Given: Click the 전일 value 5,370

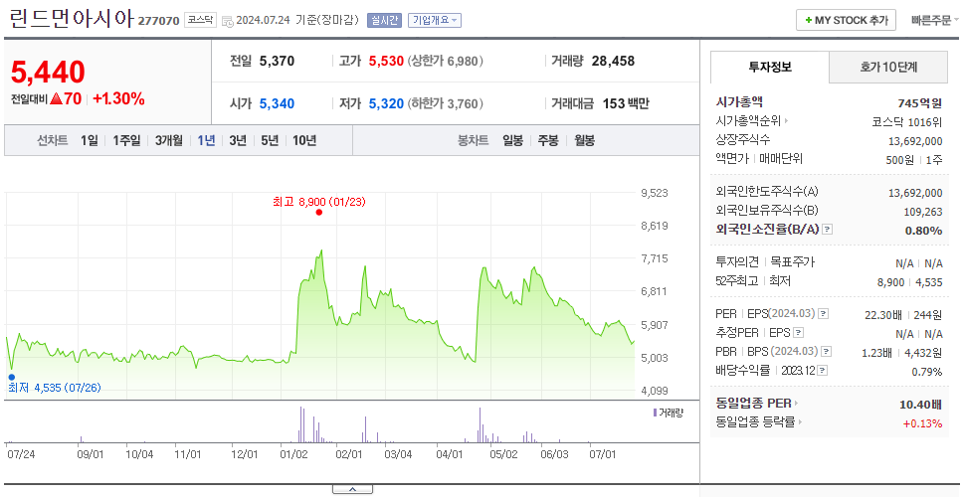Looking at the screenshot, I should tap(277, 62).
